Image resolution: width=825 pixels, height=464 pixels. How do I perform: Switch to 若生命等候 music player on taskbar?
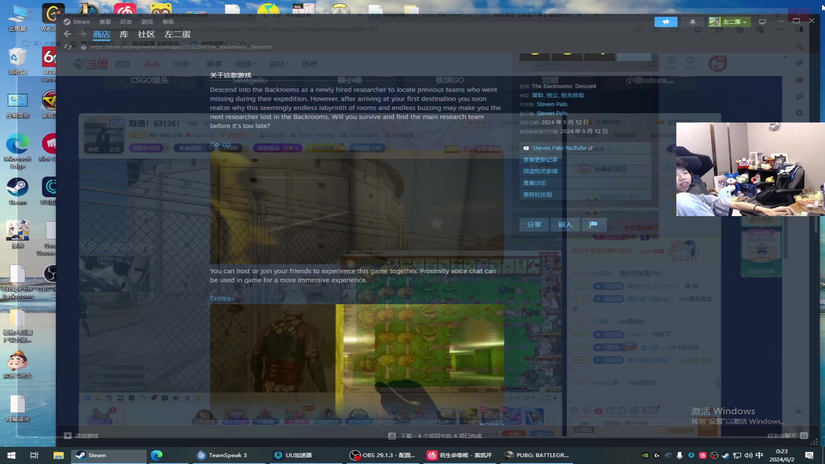(459, 455)
